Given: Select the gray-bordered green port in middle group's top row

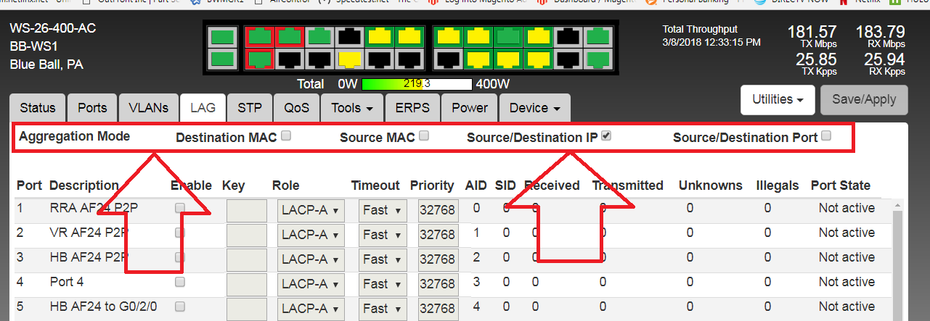Looking at the screenshot, I should point(319,36).
